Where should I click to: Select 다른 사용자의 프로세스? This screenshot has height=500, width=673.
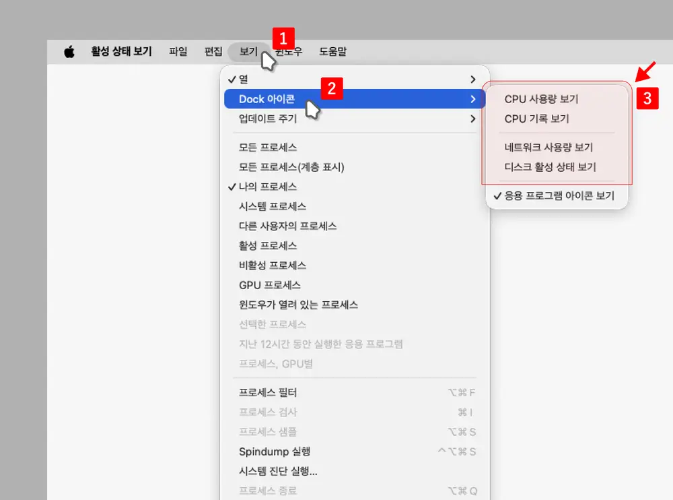point(355,226)
